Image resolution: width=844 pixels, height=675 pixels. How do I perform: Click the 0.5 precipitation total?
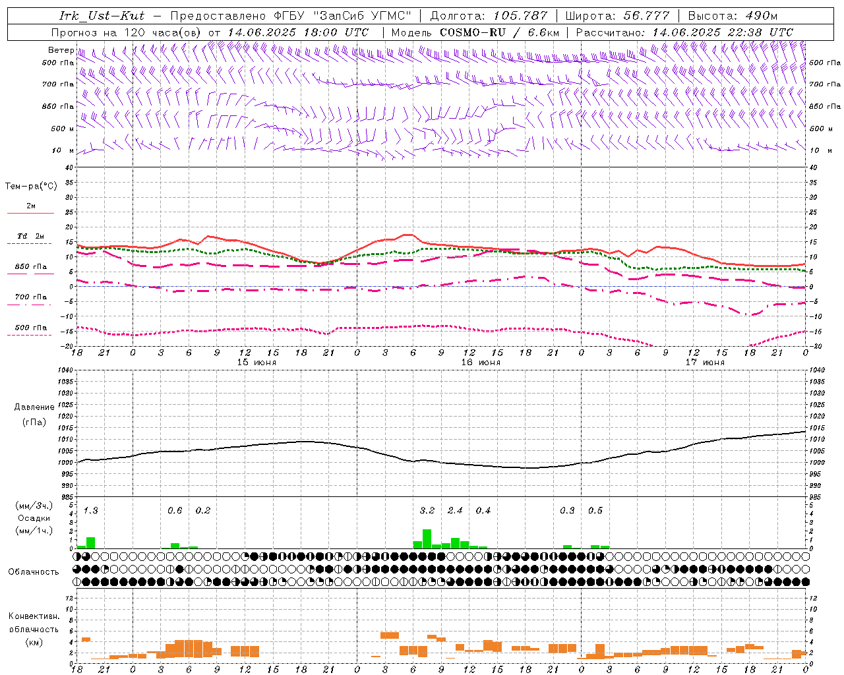pos(595,511)
